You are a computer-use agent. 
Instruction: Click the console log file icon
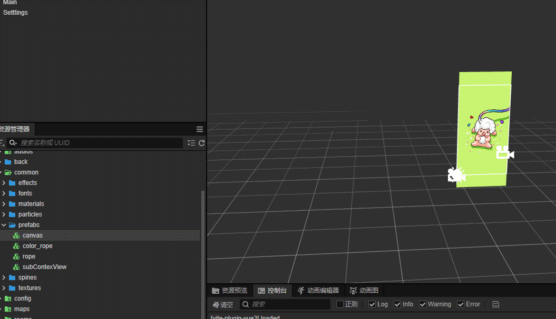[x=496, y=304]
